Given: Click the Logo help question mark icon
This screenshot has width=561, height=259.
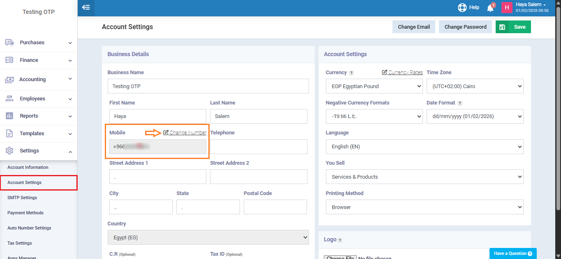Looking at the screenshot, I should coord(340,240).
